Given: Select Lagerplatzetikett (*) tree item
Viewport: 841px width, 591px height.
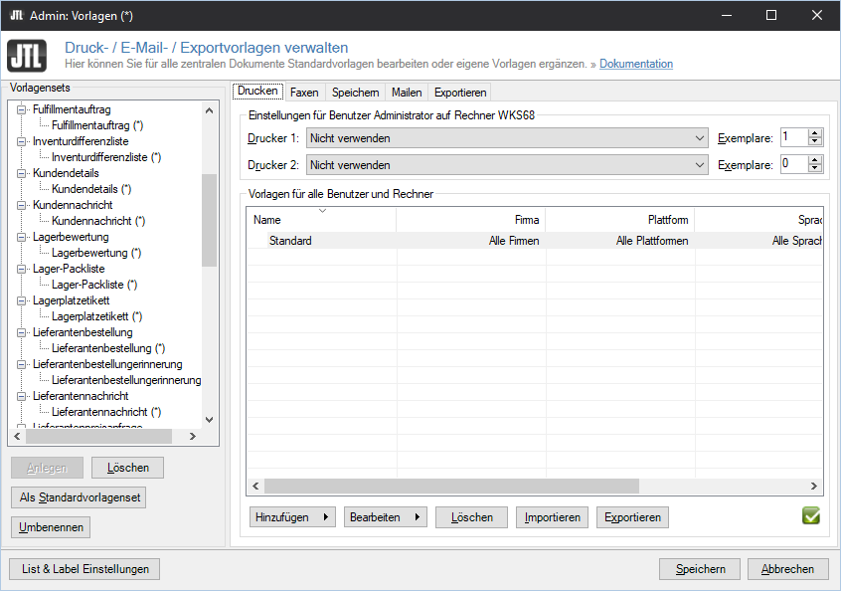Looking at the screenshot, I should (96, 316).
